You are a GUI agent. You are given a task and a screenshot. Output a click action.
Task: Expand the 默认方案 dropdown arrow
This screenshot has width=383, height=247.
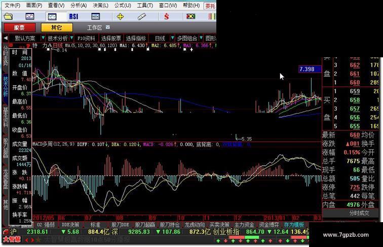43,38
